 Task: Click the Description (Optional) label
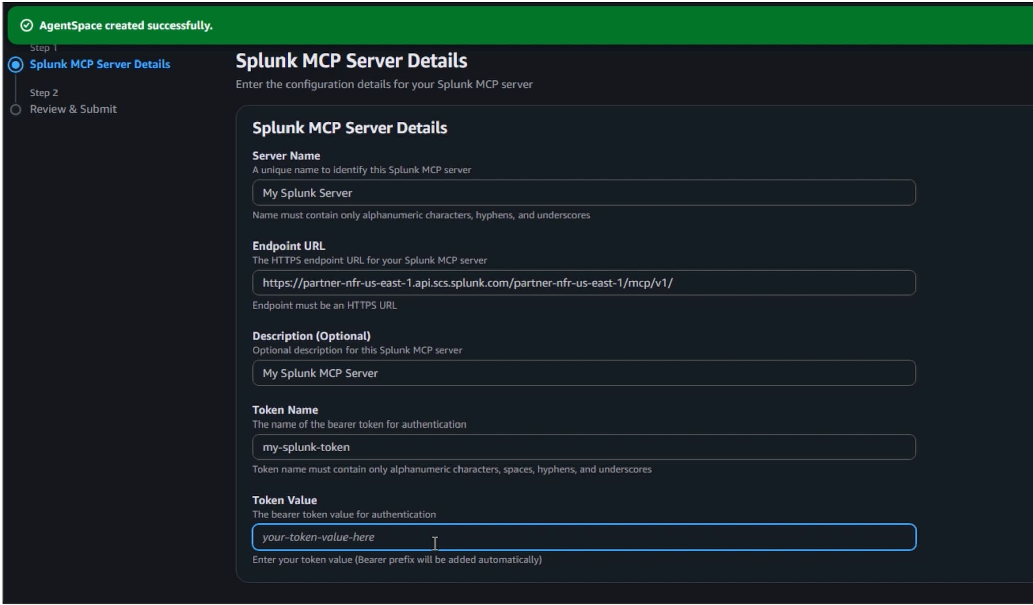click(311, 336)
